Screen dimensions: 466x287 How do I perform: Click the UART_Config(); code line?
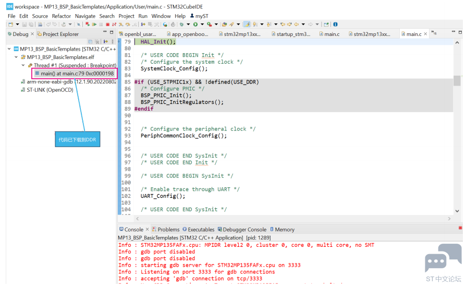(163, 196)
